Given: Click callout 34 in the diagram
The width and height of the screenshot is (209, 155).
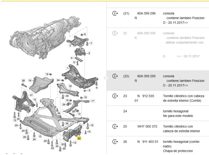Looking at the screenshot, I should 58,80.
